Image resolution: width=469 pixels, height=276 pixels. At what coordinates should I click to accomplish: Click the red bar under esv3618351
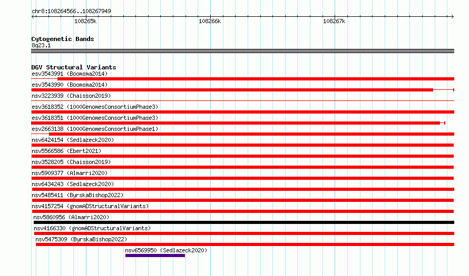[236, 123]
